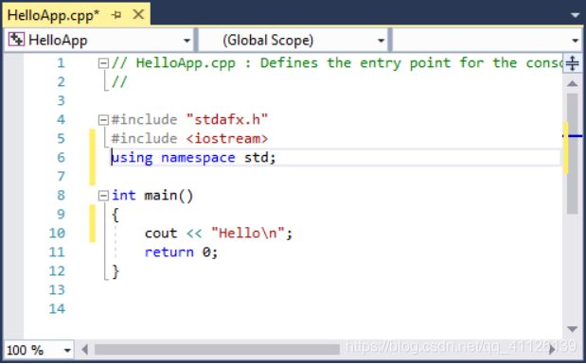Pin the HelloApp.cpp tab
This screenshot has height=364, width=586.
click(x=116, y=15)
